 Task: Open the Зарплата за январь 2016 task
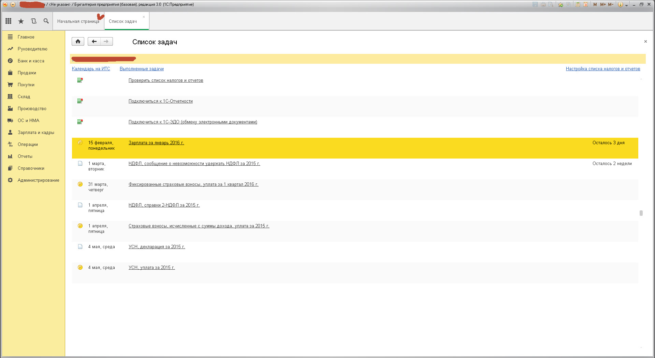156,143
